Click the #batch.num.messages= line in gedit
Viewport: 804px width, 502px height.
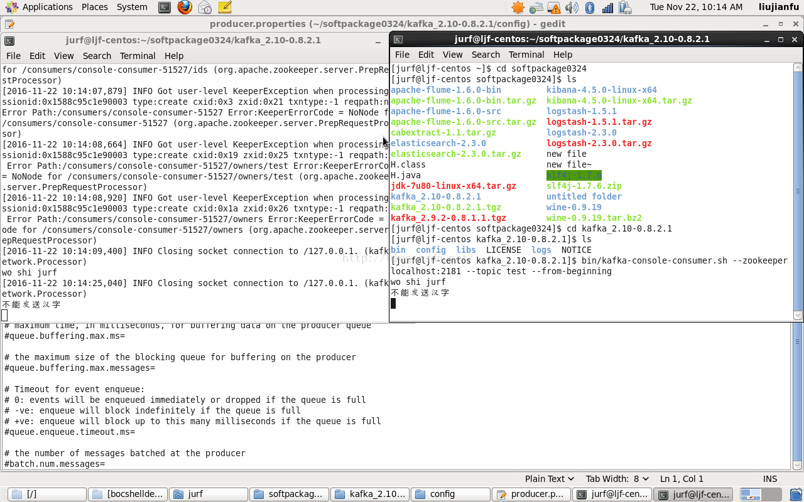pos(55,464)
